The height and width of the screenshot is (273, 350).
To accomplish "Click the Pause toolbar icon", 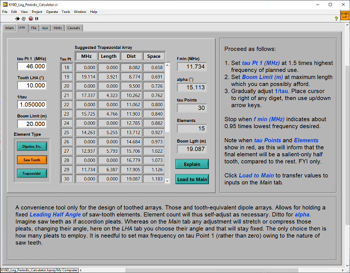I will [37, 19].
